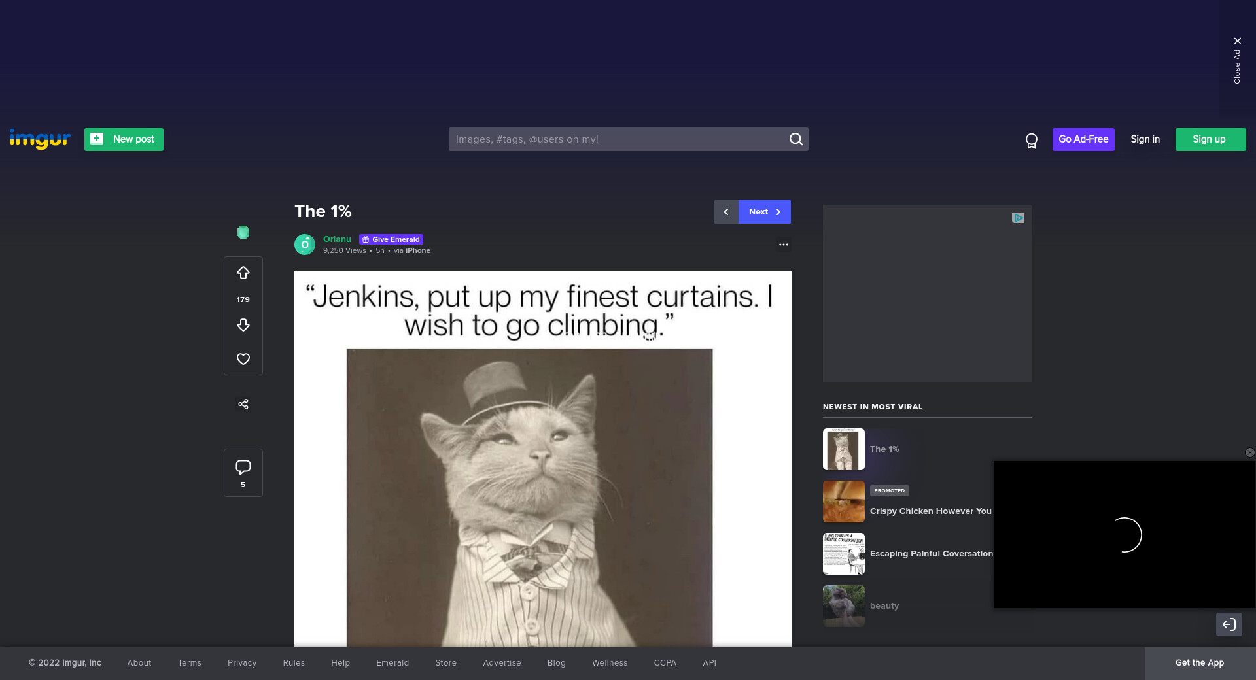Open the Rules footer link
The width and height of the screenshot is (1256, 680).
tap(294, 663)
